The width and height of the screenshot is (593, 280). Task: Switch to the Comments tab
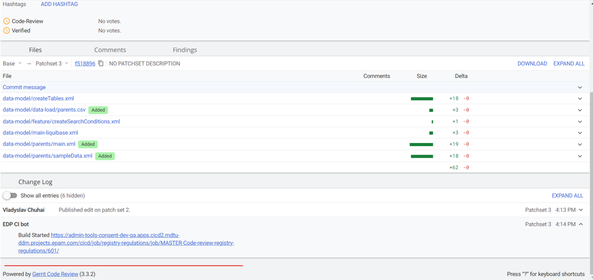[110, 50]
